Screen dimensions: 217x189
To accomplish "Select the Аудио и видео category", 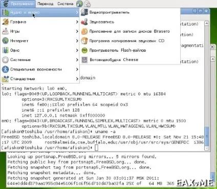I will pos(40,12).
